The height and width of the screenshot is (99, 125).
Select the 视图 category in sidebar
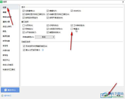click(10, 7)
